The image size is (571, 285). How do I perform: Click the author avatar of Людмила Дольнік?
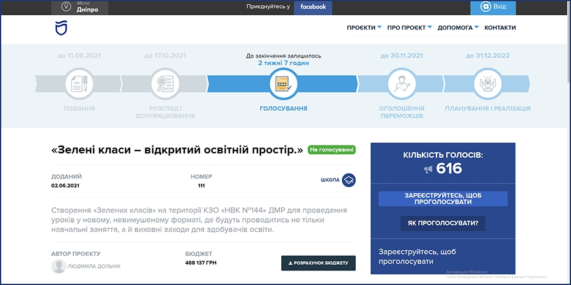point(59,267)
